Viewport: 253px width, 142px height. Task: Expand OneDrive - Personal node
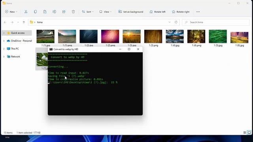4,41
